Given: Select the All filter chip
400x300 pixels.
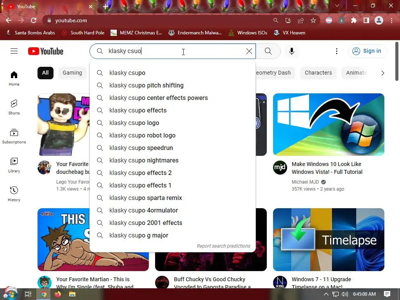Looking at the screenshot, I should pos(45,73).
